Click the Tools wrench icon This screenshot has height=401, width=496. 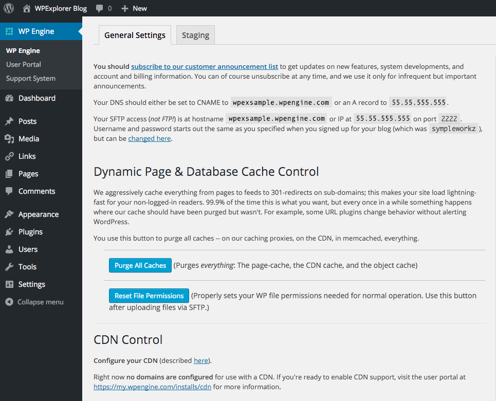[x=9, y=266]
